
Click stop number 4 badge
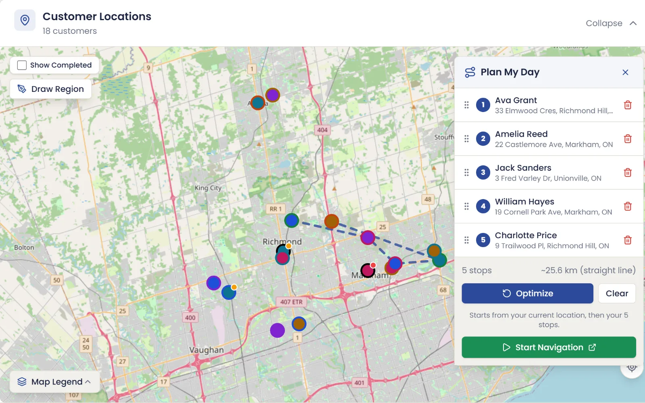tap(483, 206)
